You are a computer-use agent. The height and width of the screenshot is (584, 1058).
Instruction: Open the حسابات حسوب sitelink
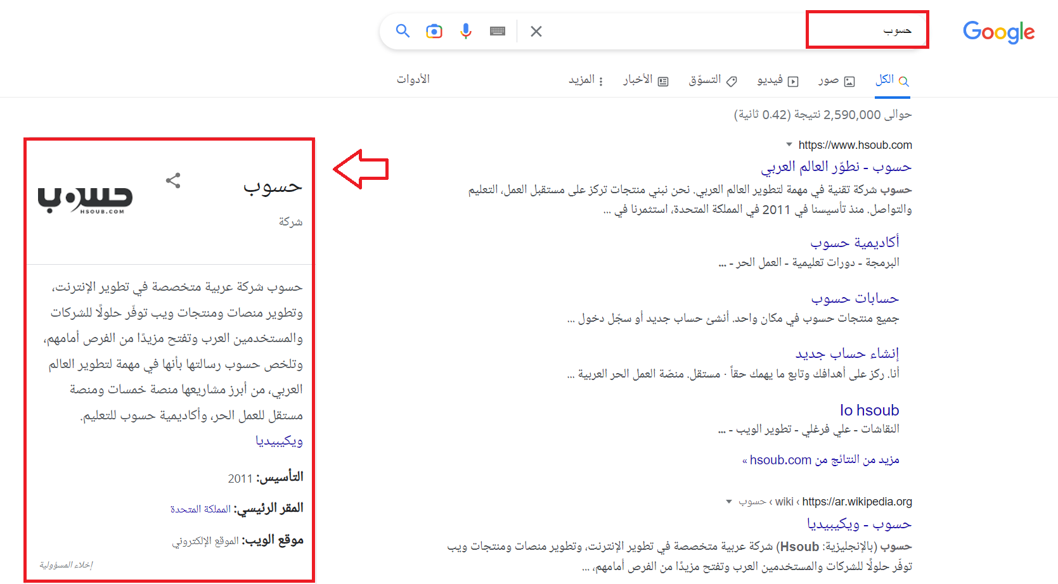855,298
